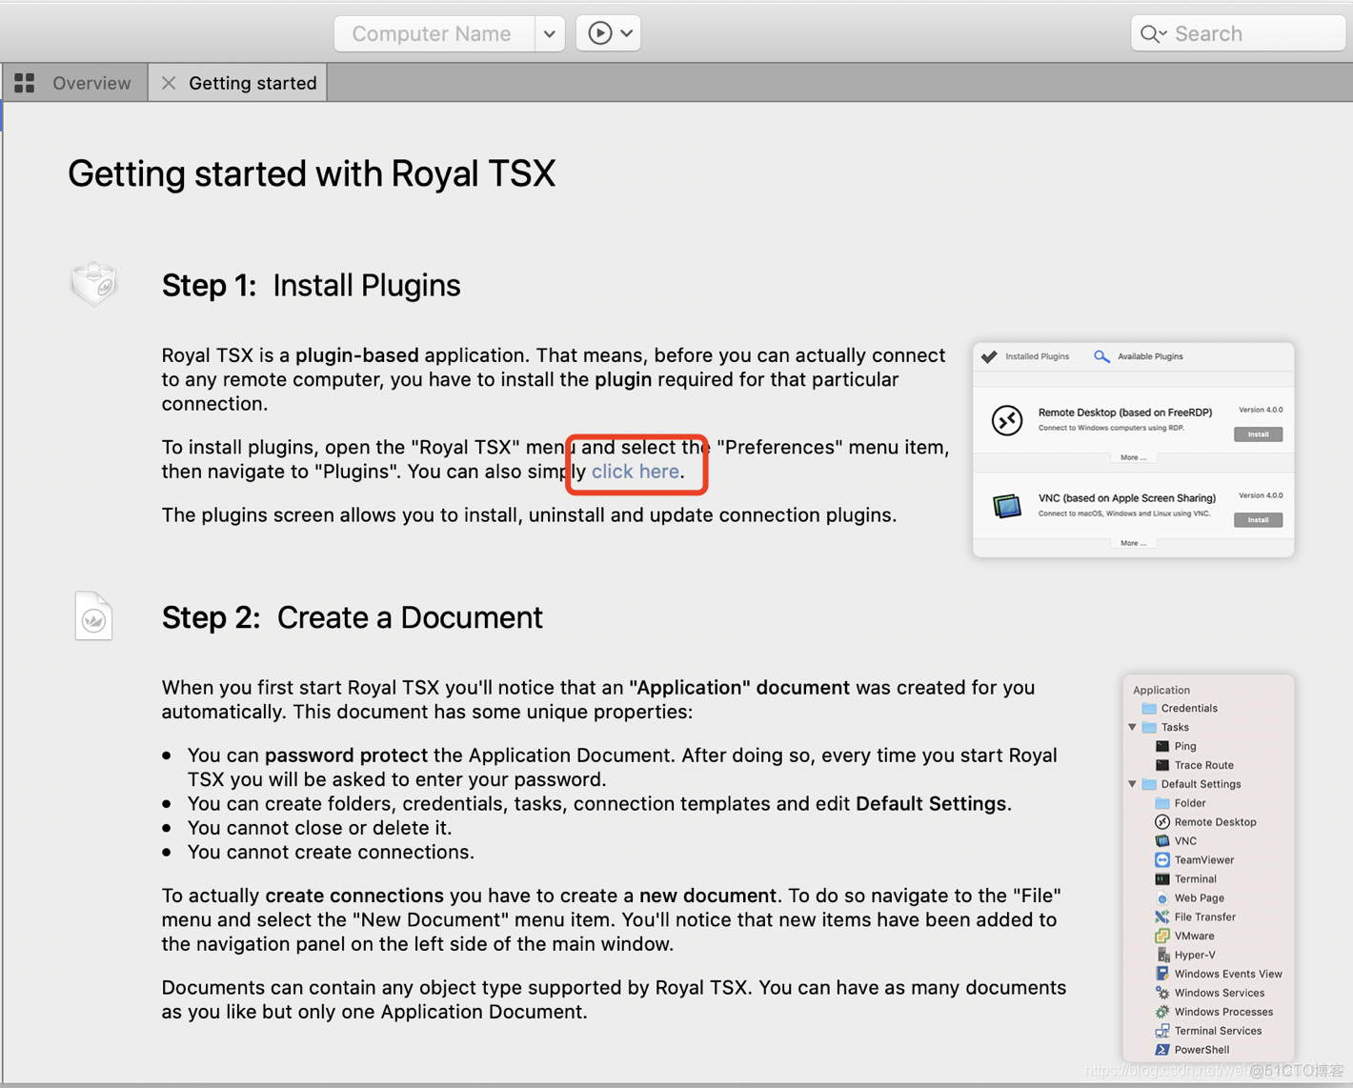
Task: Select Available Plugins tab in plugin preview
Action: [1150, 356]
